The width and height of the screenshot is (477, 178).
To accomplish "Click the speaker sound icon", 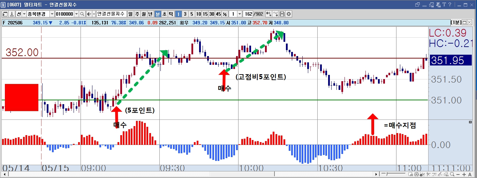I will coord(89,14).
